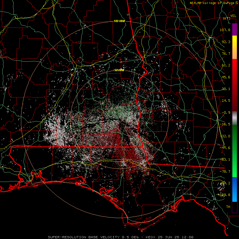Click the -47.6 velocity scale value
239x239 pixels.
click(225, 148)
